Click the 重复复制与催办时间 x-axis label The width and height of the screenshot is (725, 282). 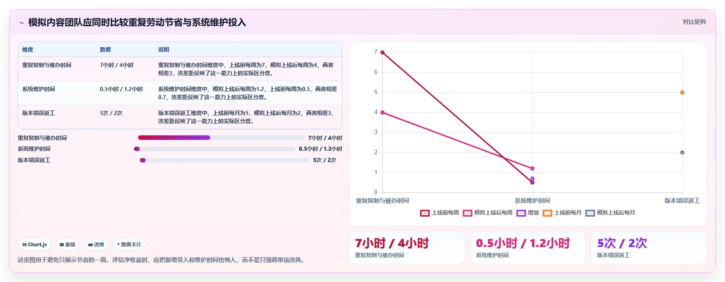pos(382,201)
